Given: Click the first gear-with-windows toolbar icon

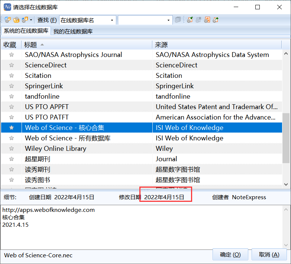Looking at the screenshot, I should pyautogui.click(x=8, y=20).
